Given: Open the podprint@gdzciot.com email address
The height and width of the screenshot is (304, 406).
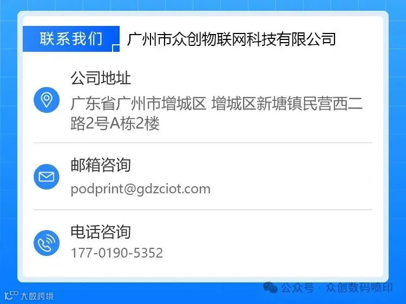Looking at the screenshot, I should pyautogui.click(x=140, y=189).
